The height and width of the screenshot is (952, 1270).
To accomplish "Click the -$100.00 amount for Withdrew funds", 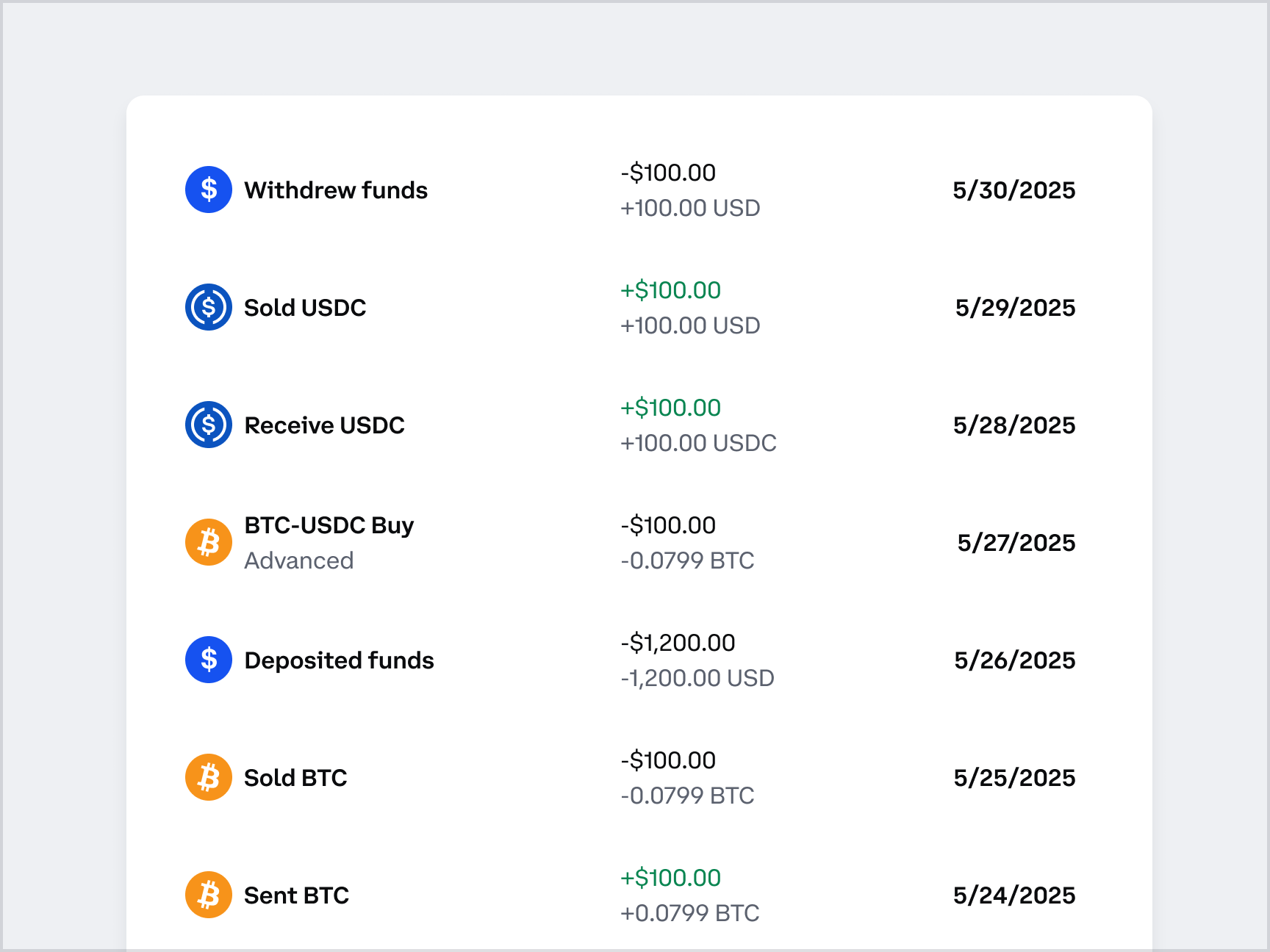I will coord(668,173).
